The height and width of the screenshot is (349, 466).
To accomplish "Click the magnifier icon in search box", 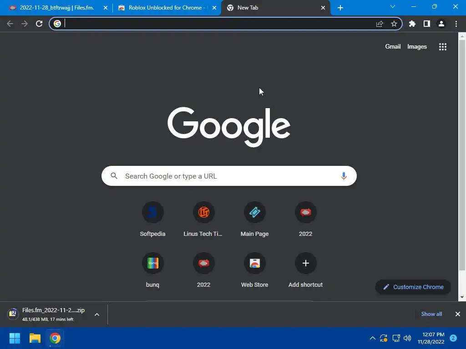I will coord(114,176).
